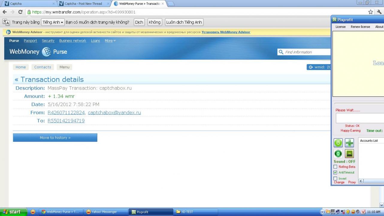This screenshot has height=216, width=384.
Task: Click the picture image icon in Pixprofit
Action: [349, 154]
